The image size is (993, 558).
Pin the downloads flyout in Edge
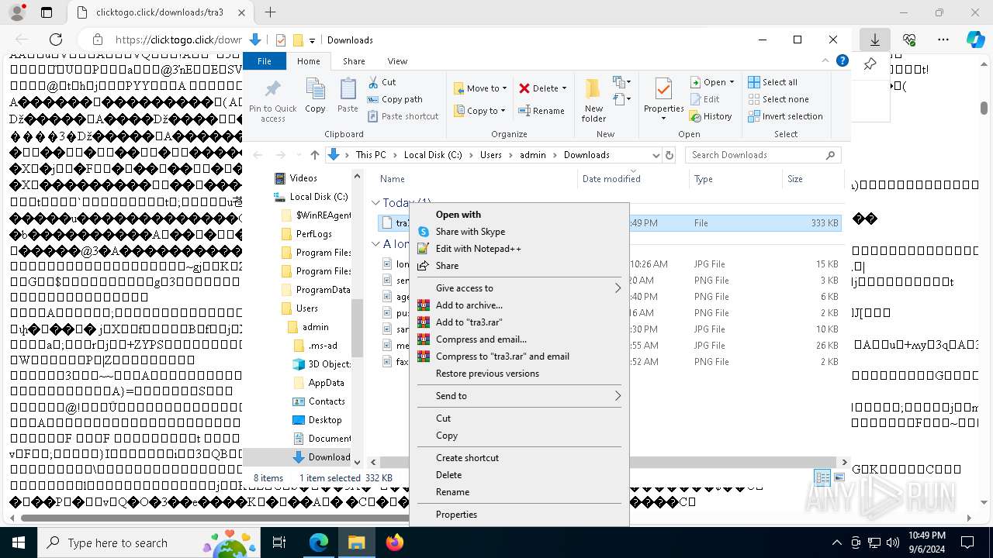click(870, 64)
